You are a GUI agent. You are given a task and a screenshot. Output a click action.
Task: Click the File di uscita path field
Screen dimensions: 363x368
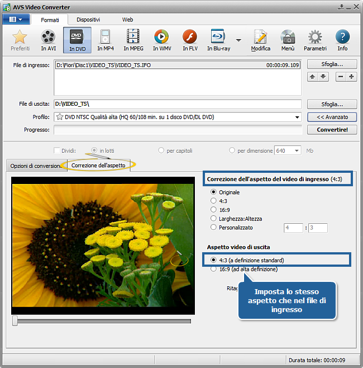pyautogui.click(x=177, y=104)
